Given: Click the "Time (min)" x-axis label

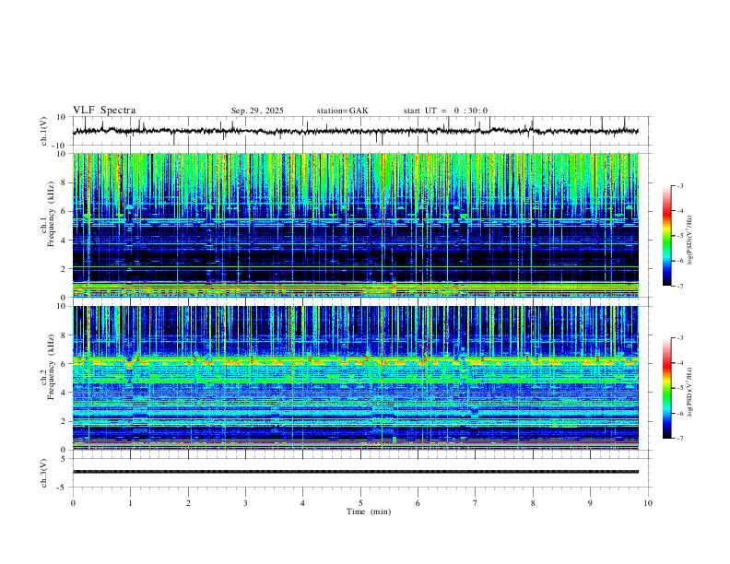Looking at the screenshot, I should pyautogui.click(x=369, y=511).
